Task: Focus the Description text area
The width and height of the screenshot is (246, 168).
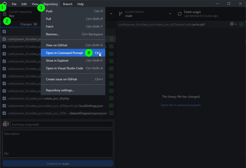Action: [x=58, y=143]
